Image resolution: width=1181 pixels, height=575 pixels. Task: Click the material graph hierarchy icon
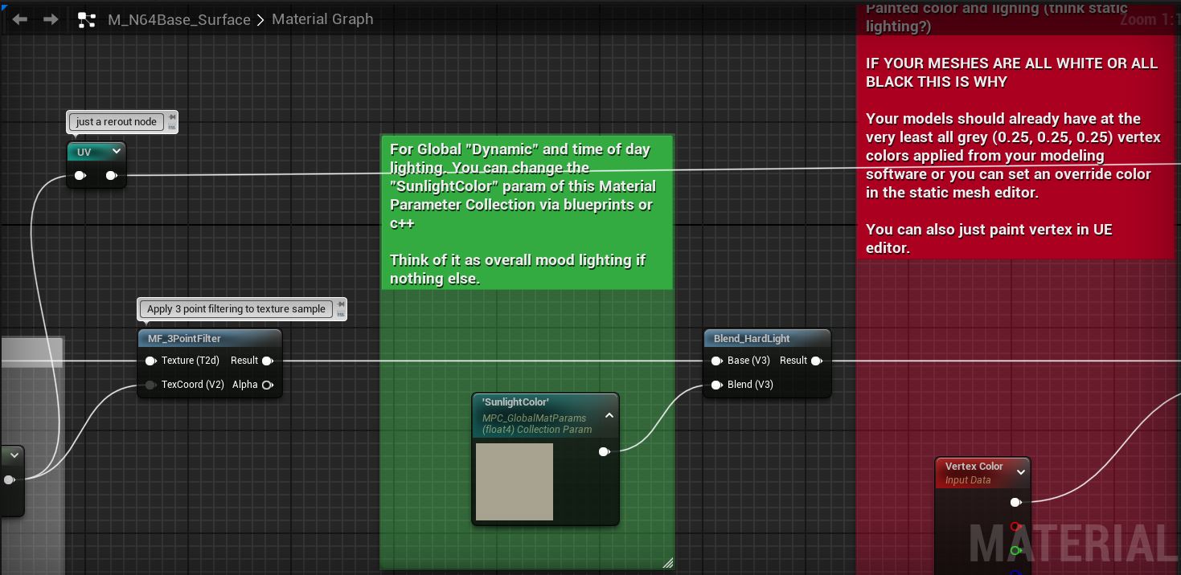pos(86,20)
